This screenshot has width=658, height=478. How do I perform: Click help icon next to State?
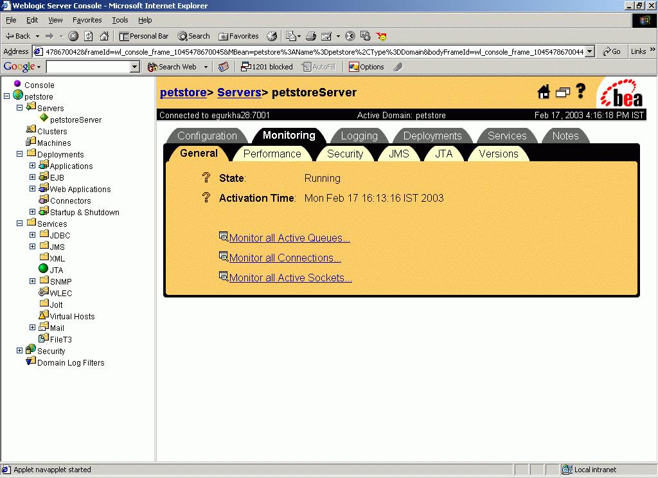(x=206, y=177)
